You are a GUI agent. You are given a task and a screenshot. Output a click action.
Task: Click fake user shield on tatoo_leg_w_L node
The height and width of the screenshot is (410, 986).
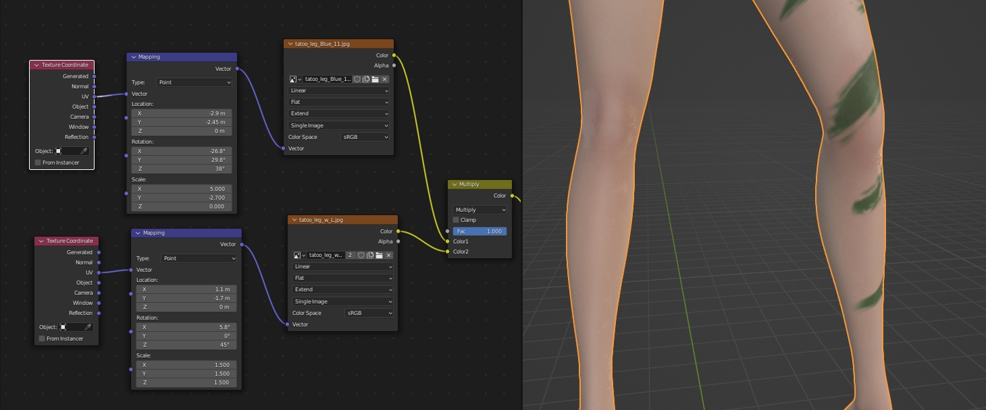tap(361, 256)
